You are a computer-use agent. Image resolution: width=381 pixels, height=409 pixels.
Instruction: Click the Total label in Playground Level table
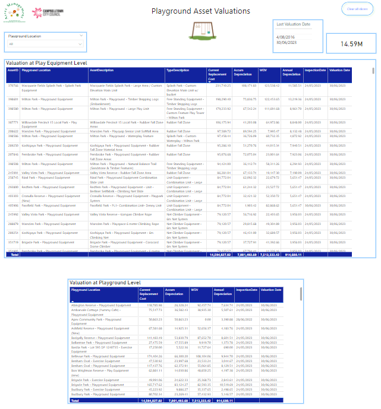pos(75,401)
